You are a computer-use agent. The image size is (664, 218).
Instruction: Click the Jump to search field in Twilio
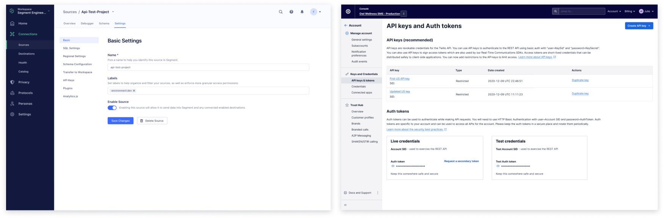coord(582,11)
